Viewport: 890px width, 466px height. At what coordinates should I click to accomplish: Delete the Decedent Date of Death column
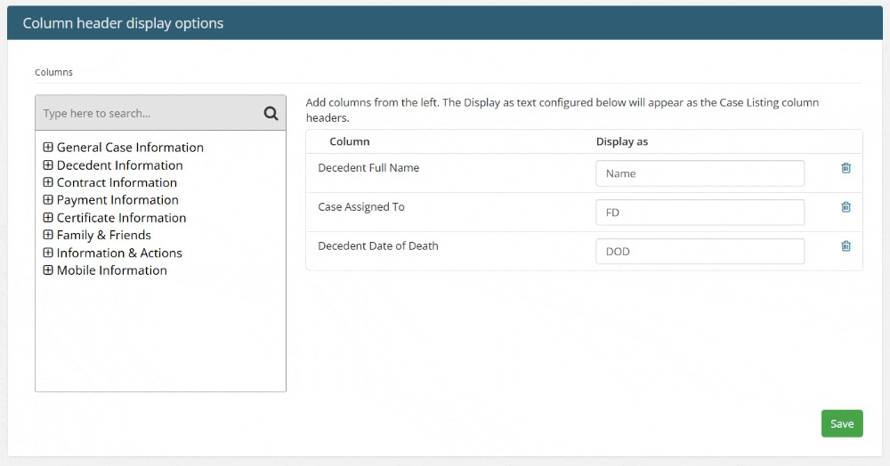pos(845,246)
